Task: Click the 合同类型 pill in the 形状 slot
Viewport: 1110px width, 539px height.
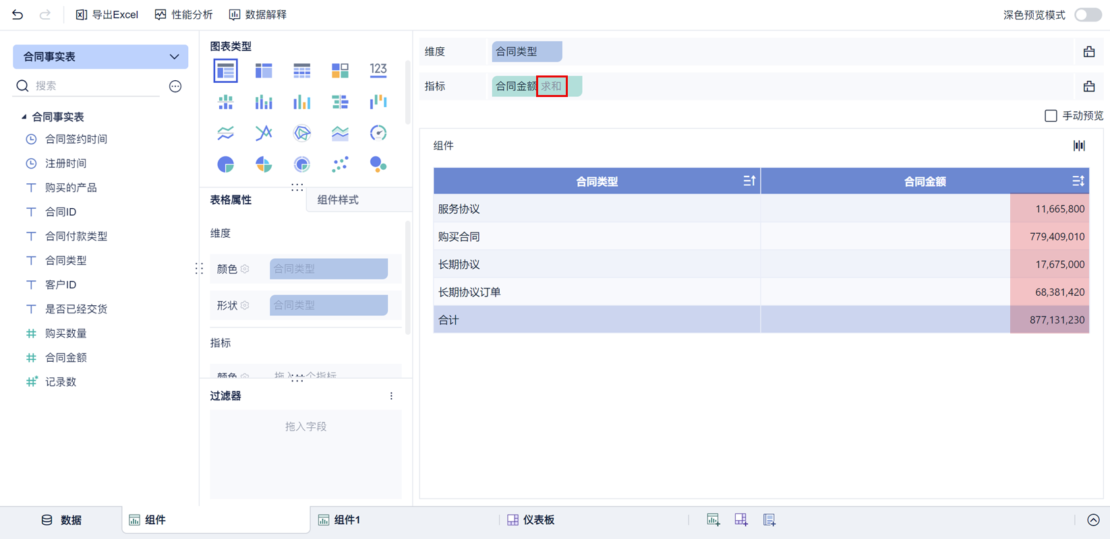Action: click(x=328, y=305)
